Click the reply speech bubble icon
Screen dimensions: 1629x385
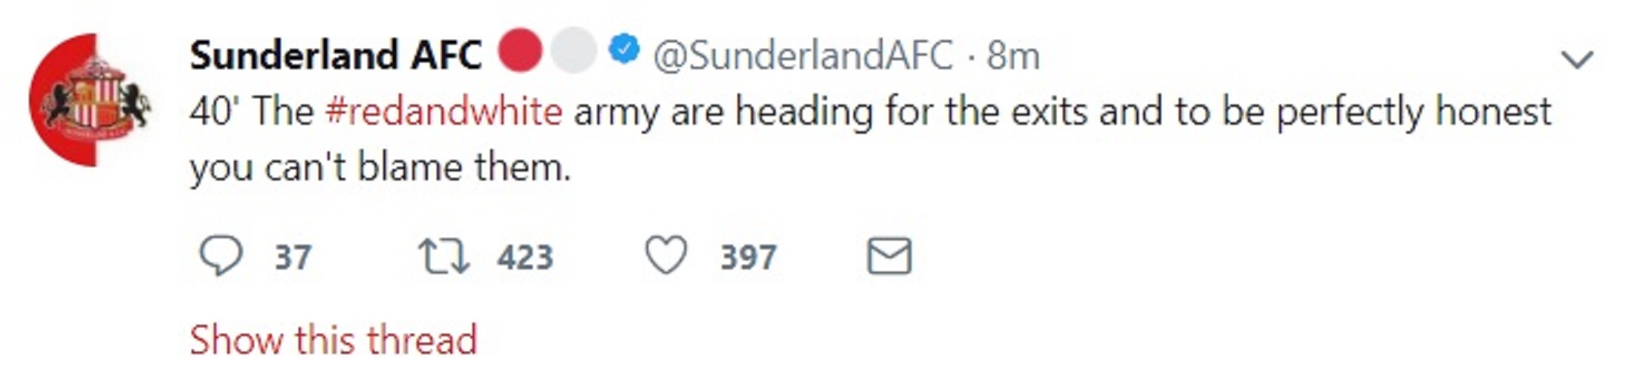click(x=221, y=257)
